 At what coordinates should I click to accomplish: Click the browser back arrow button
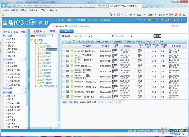pyautogui.click(x=4, y=6)
